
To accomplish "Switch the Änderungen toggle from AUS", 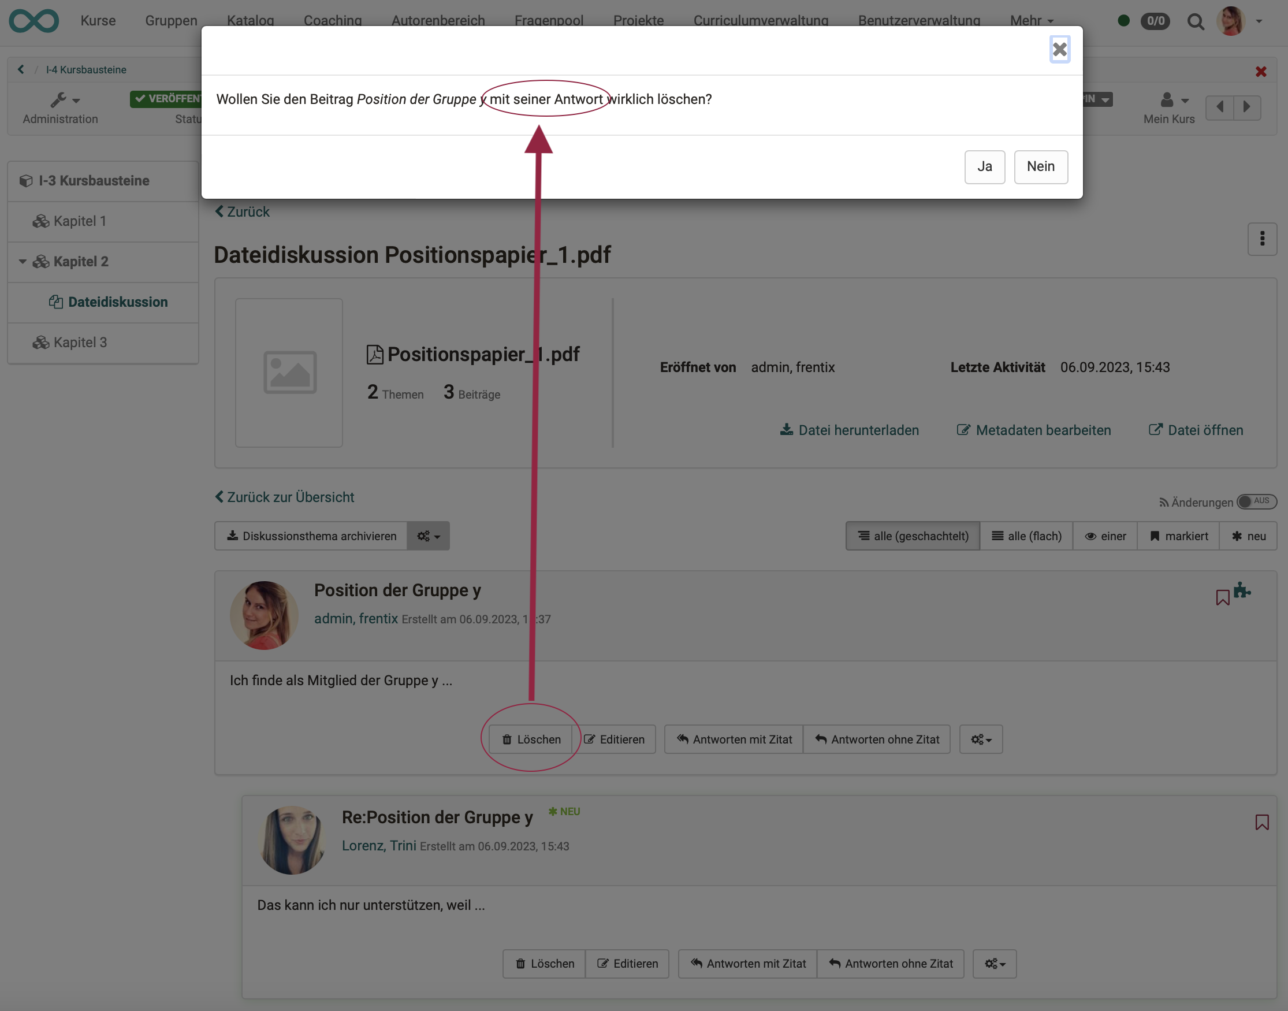I will coord(1257,501).
